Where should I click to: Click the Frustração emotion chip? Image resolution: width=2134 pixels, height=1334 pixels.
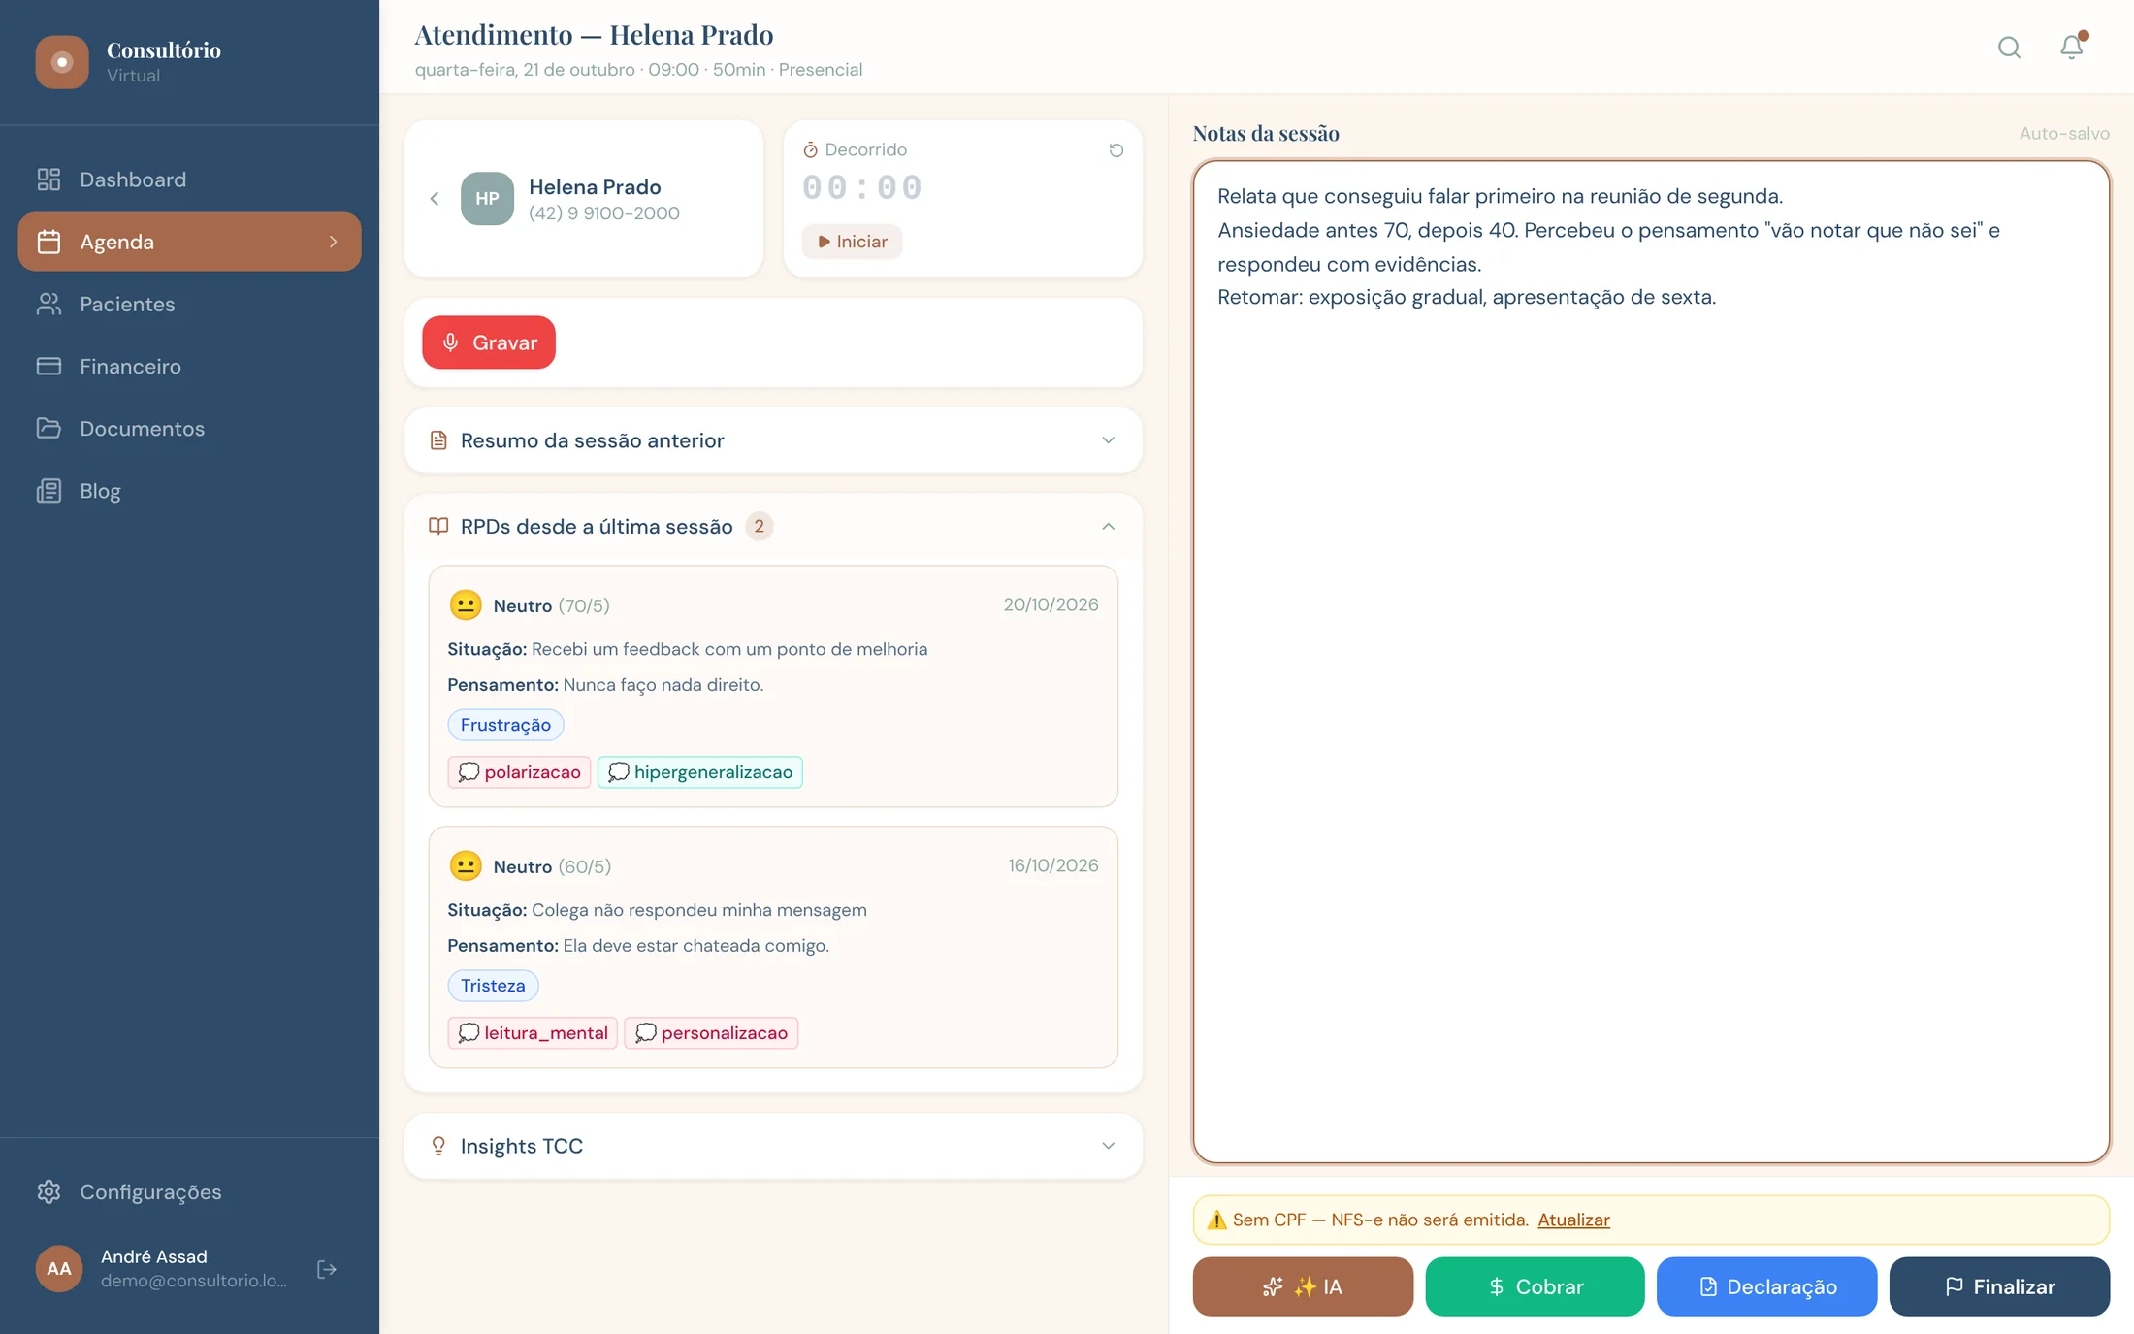coord(505,725)
